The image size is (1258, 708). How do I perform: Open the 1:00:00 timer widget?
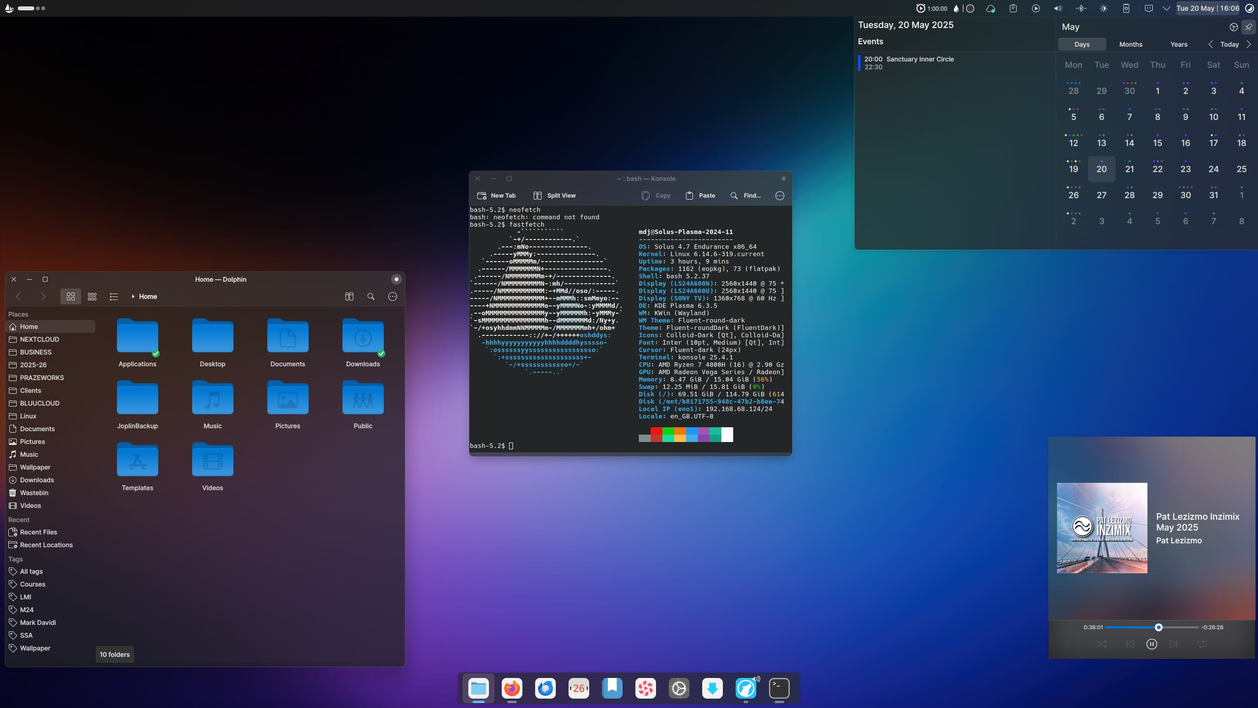932,8
